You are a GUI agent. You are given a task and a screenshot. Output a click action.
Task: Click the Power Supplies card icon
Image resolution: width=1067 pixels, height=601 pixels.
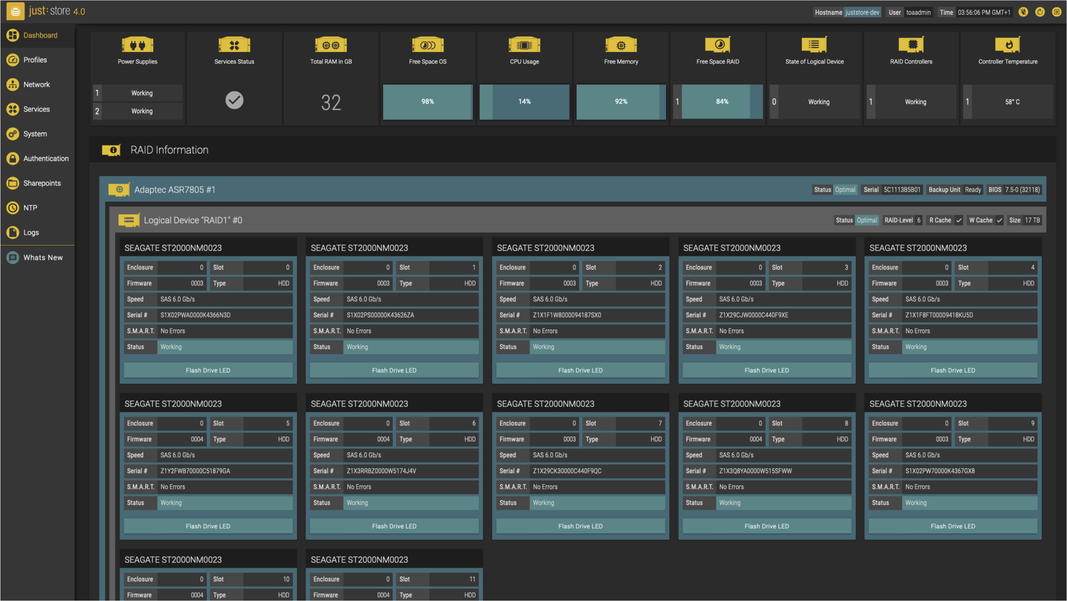138,45
